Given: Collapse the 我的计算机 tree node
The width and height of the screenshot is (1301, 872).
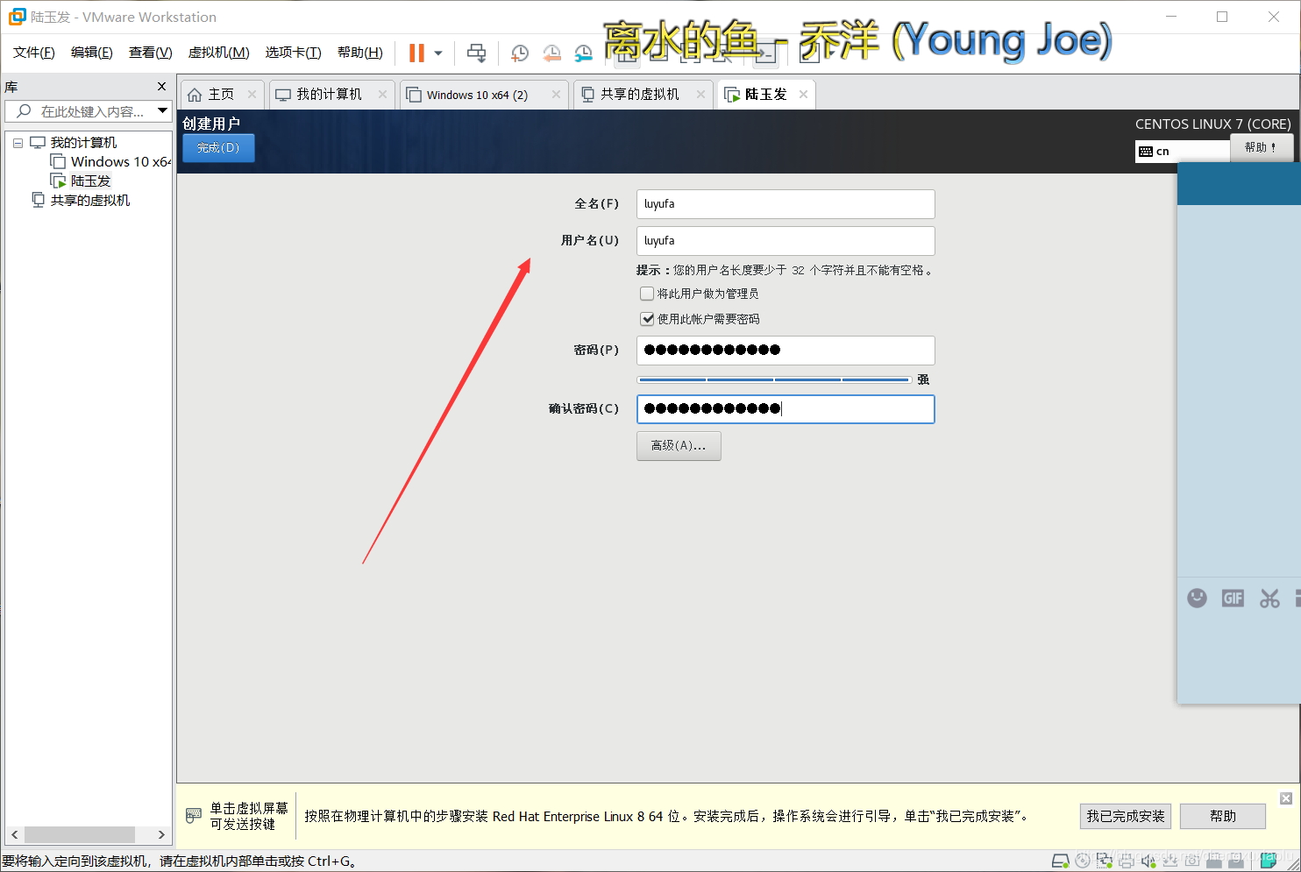Looking at the screenshot, I should pyautogui.click(x=18, y=143).
